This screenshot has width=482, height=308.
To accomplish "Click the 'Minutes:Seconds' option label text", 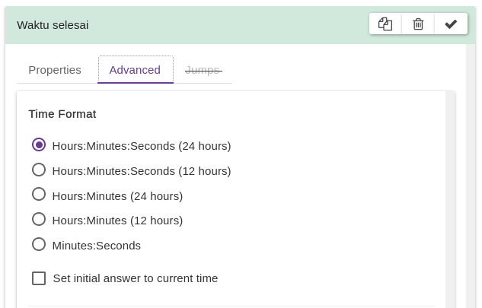I will point(97,246).
